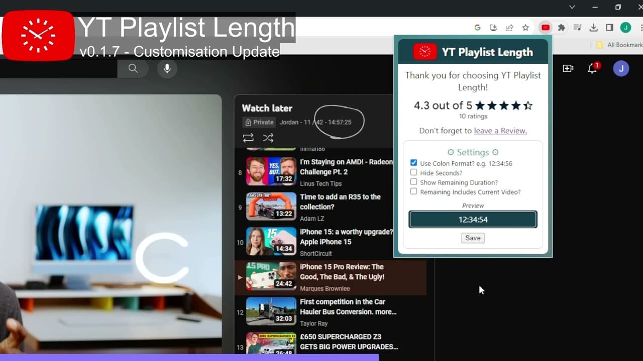Click the 14:34 ShortCircuit thumbnail
This screenshot has width=643, height=361.
271,241
